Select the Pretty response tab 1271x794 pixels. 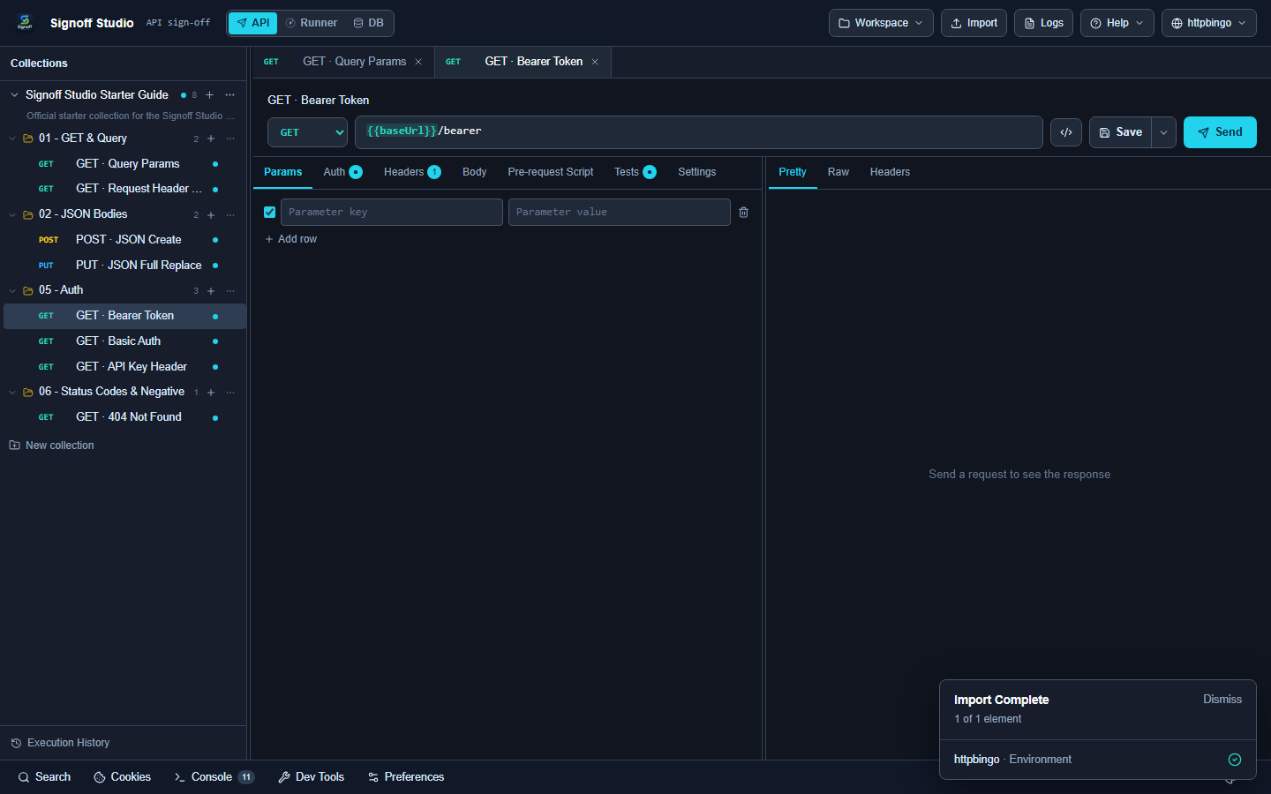pyautogui.click(x=792, y=172)
